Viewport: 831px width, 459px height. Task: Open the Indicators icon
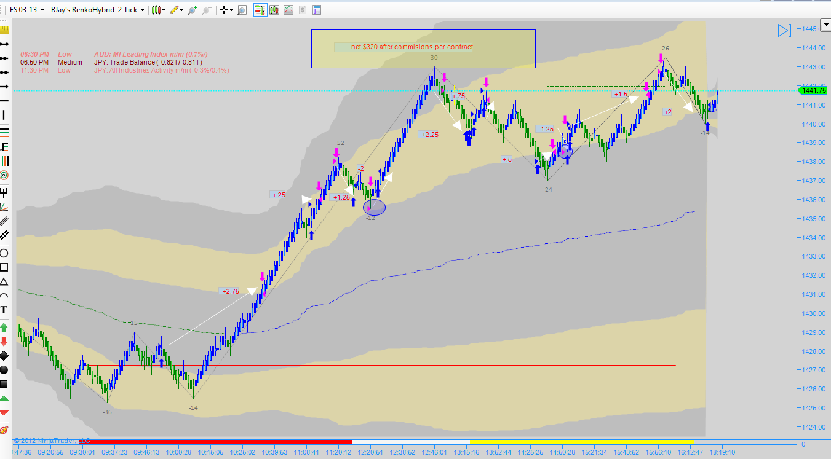[x=288, y=10]
